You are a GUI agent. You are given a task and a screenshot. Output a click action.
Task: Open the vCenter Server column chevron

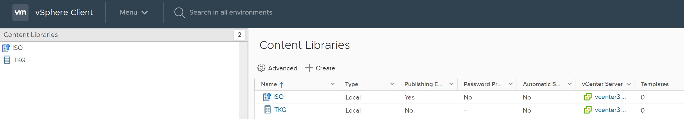click(x=629, y=84)
